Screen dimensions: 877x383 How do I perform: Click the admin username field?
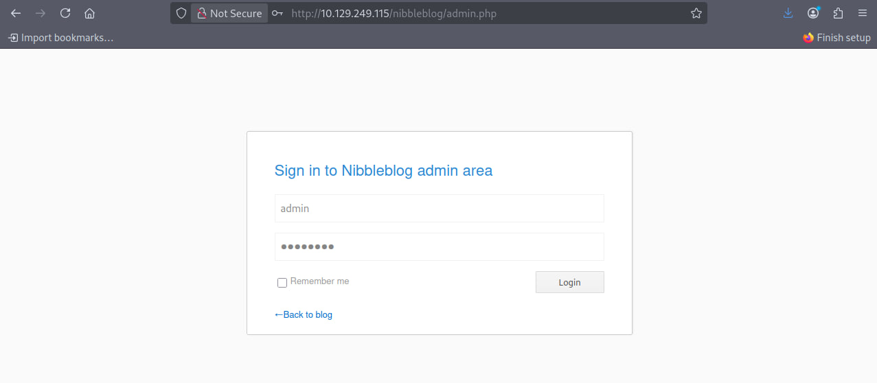point(440,208)
